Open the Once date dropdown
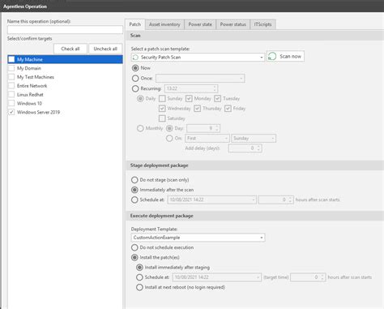 point(200,79)
